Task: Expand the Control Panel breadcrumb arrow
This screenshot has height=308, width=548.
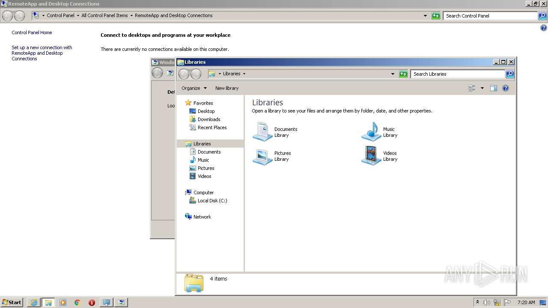Action: (x=78, y=16)
